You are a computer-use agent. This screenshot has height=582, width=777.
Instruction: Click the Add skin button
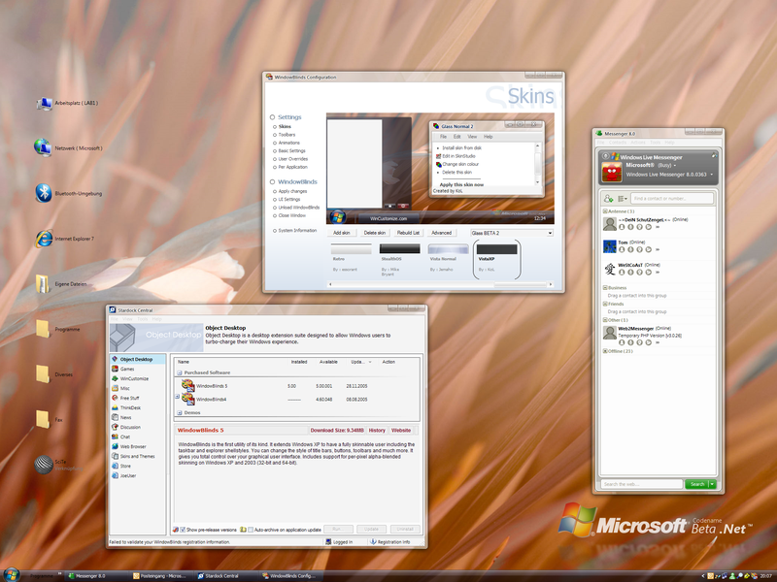[343, 233]
